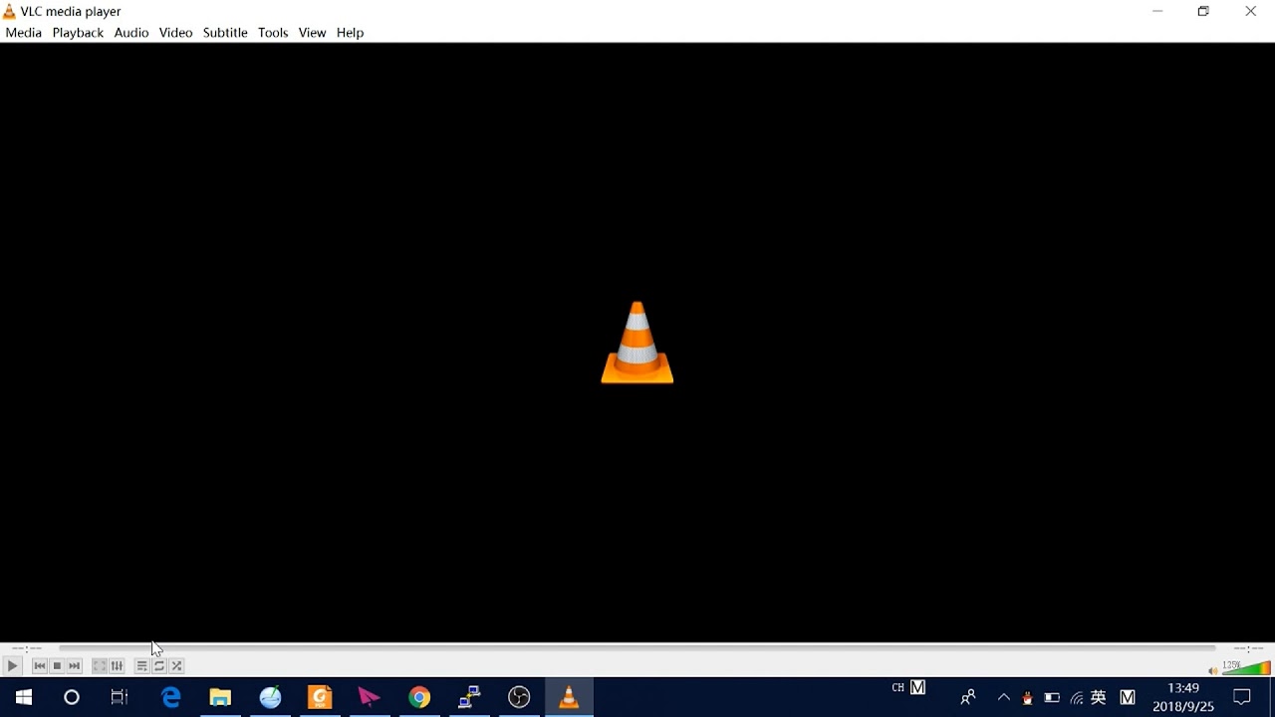Open the orange PDF reader taskbar app
Viewport: 1275px width, 717px height.
320,697
